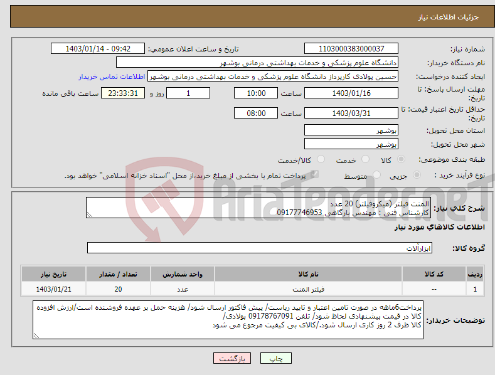Click the request creator field حسین پولادی
The image size is (495, 375).
(273, 77)
